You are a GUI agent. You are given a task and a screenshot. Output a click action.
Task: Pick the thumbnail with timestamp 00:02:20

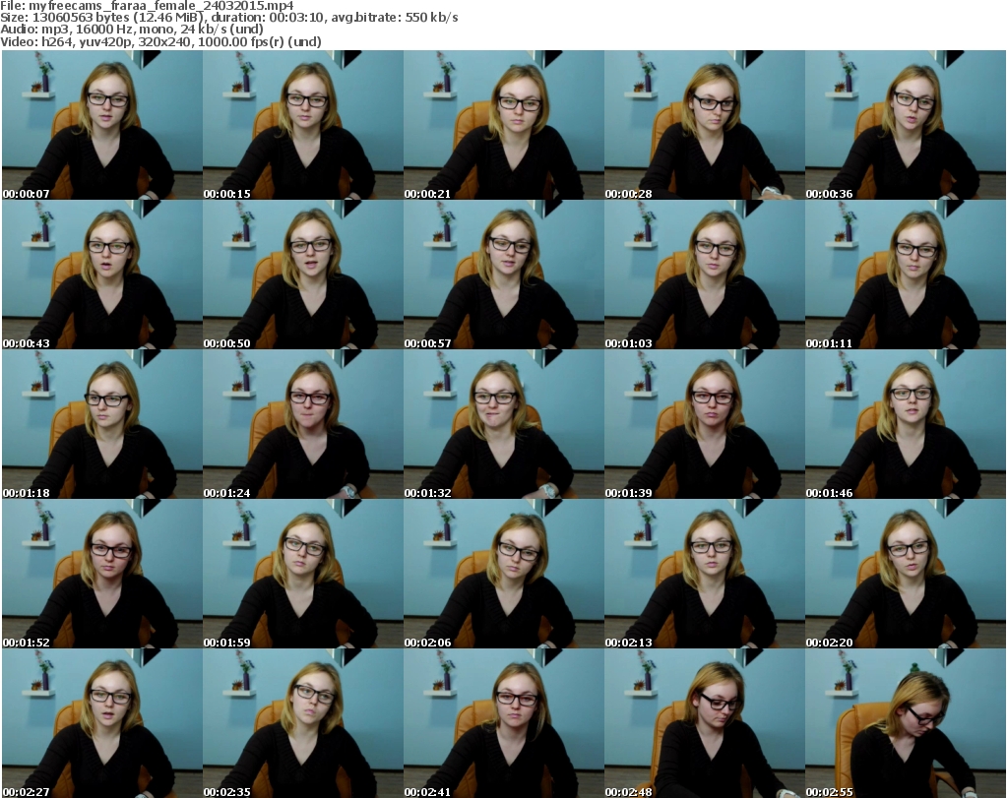pos(906,574)
